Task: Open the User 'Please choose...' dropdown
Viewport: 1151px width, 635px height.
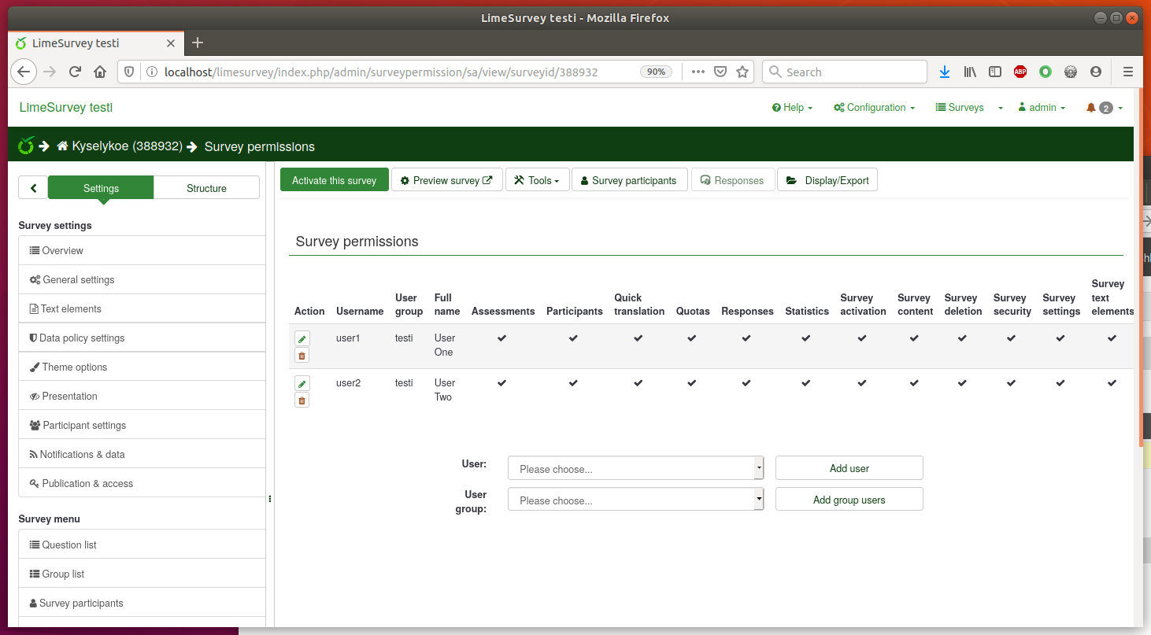Action: 635,469
